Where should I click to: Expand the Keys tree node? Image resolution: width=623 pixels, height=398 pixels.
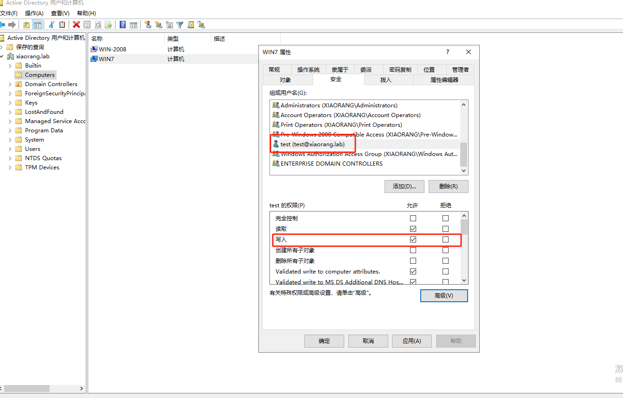(10, 103)
